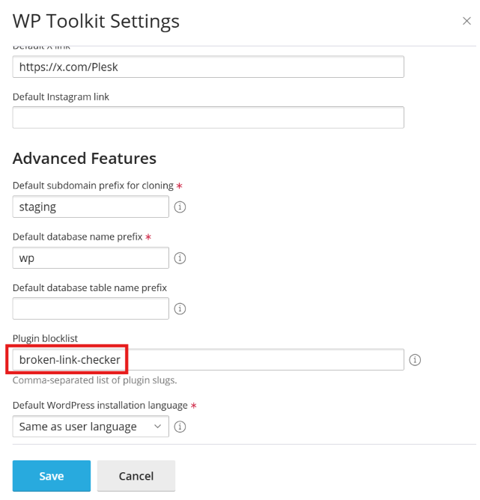Click the database name prefix field containing wp

click(x=91, y=257)
